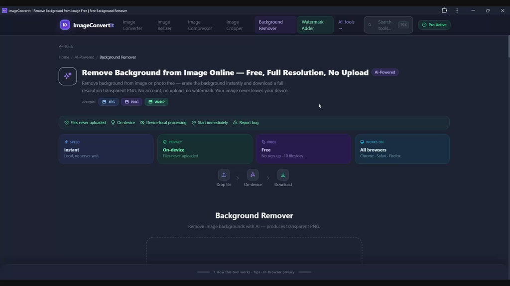This screenshot has height=286, width=510.
Task: Click the Works On All browsers card
Action: (x=402, y=149)
